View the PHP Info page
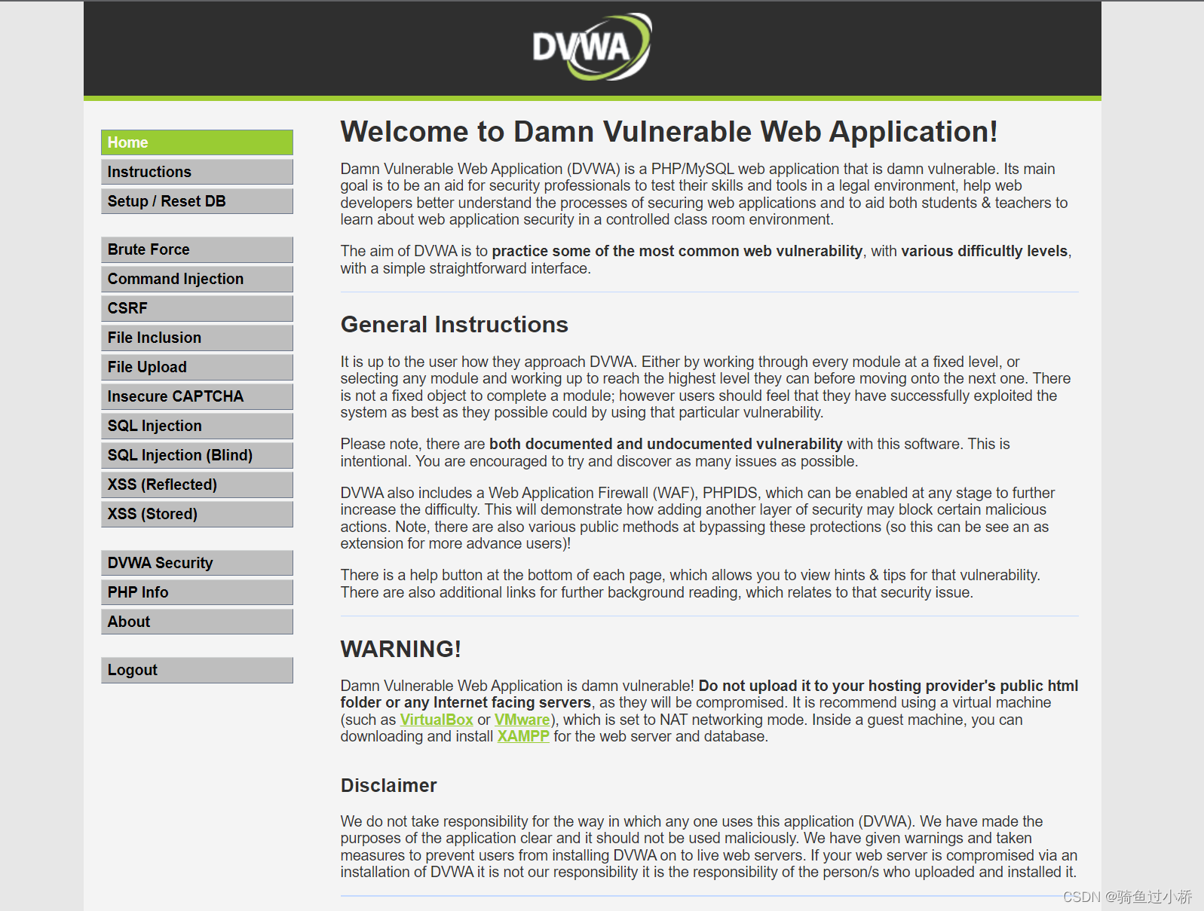 click(x=197, y=592)
